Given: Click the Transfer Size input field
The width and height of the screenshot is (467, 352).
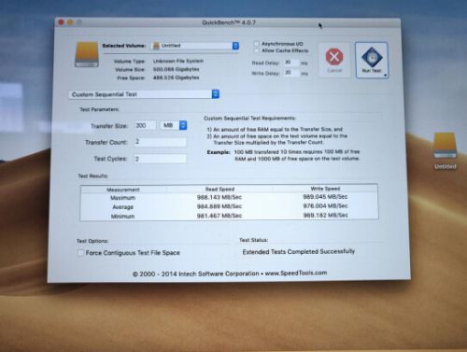Looking at the screenshot, I should click(x=146, y=125).
